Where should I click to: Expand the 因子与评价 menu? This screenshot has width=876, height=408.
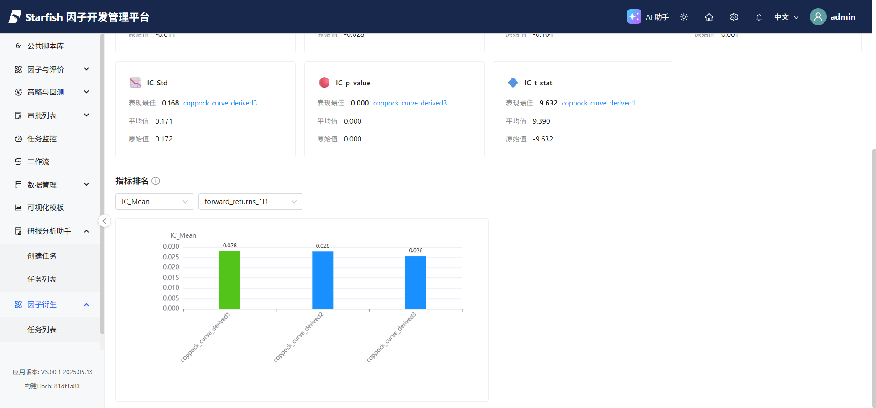[51, 69]
